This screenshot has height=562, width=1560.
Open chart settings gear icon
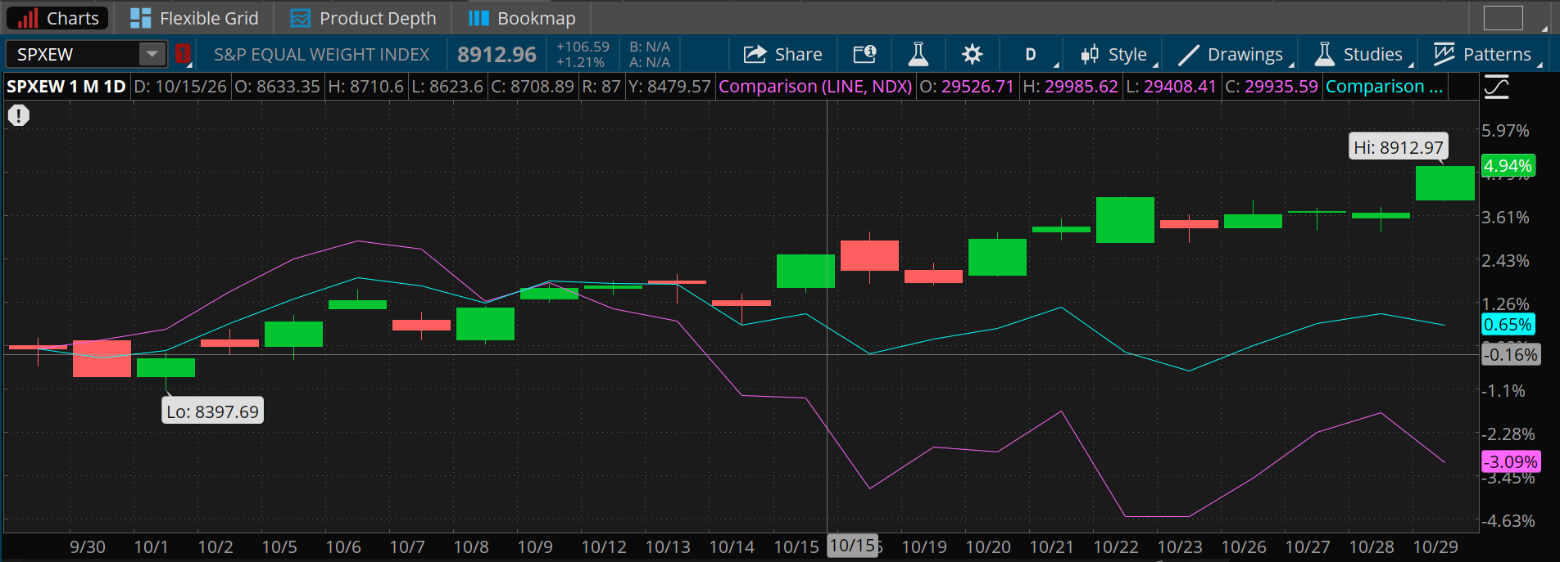click(x=972, y=54)
